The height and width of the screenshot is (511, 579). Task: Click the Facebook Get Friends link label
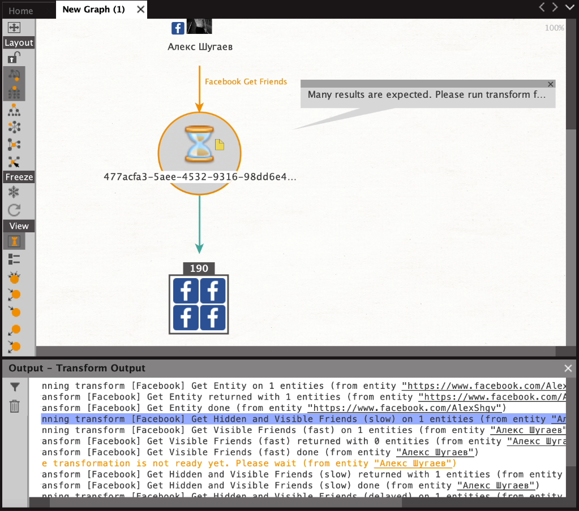coord(246,81)
